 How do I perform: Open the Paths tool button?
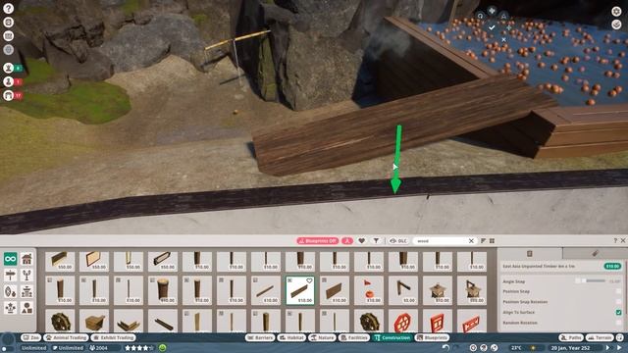[571, 337]
